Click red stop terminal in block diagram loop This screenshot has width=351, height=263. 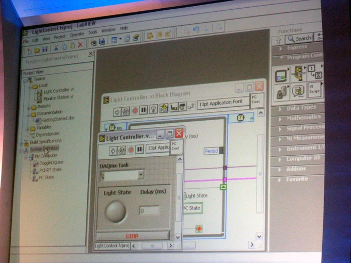tap(199, 228)
